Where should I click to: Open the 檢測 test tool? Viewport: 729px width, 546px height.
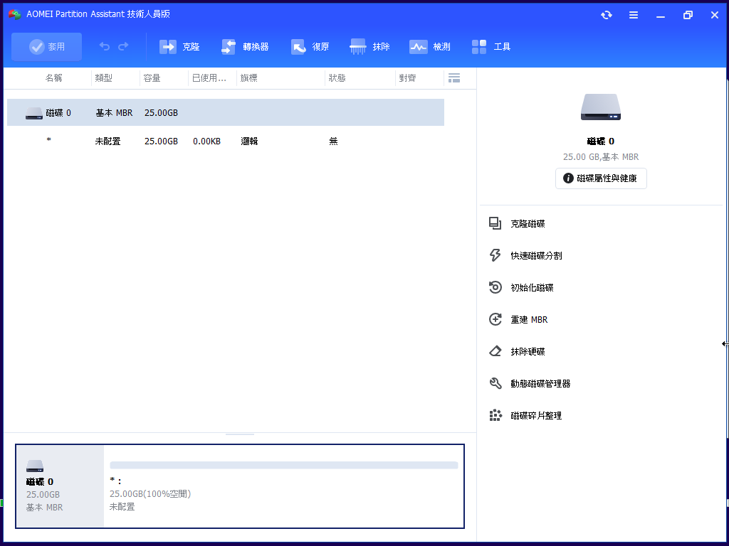click(429, 46)
